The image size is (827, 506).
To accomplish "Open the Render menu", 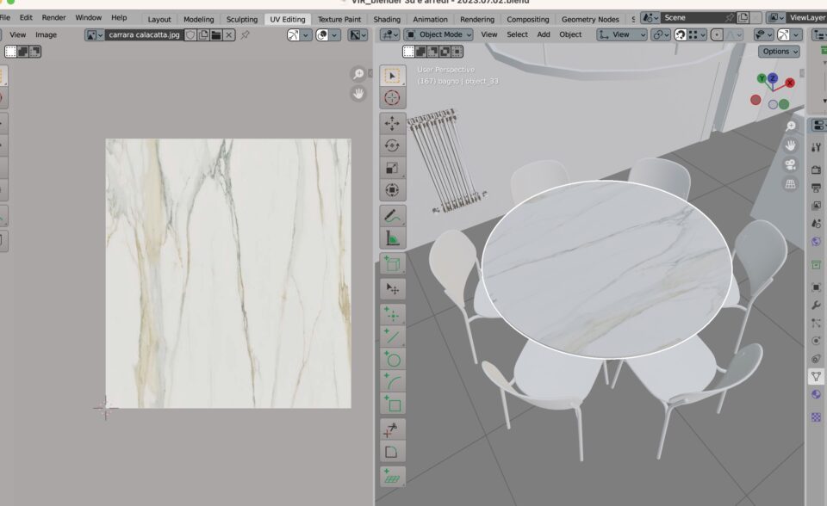I will [x=53, y=17].
